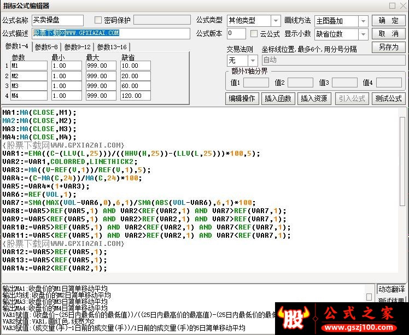The height and width of the screenshot is (335, 409).
Task: Run the formula with 测试公式
Action: point(388,99)
